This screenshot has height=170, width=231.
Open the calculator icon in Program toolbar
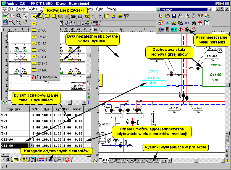[x=167, y=29]
